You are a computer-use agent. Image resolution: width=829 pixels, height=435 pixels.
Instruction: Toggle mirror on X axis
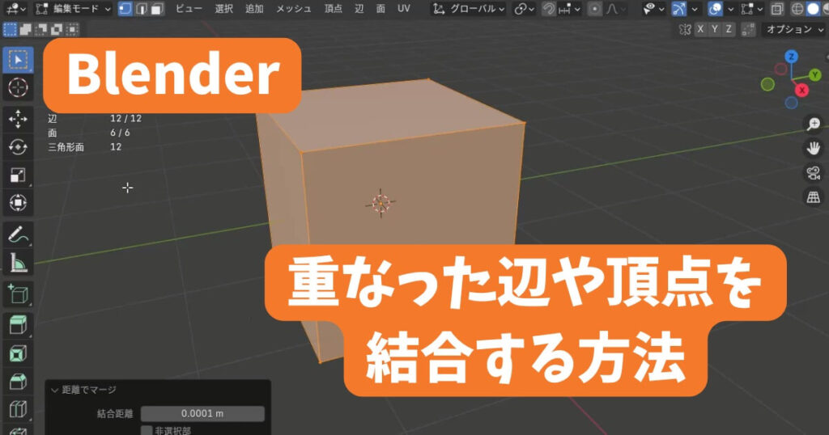click(x=700, y=30)
